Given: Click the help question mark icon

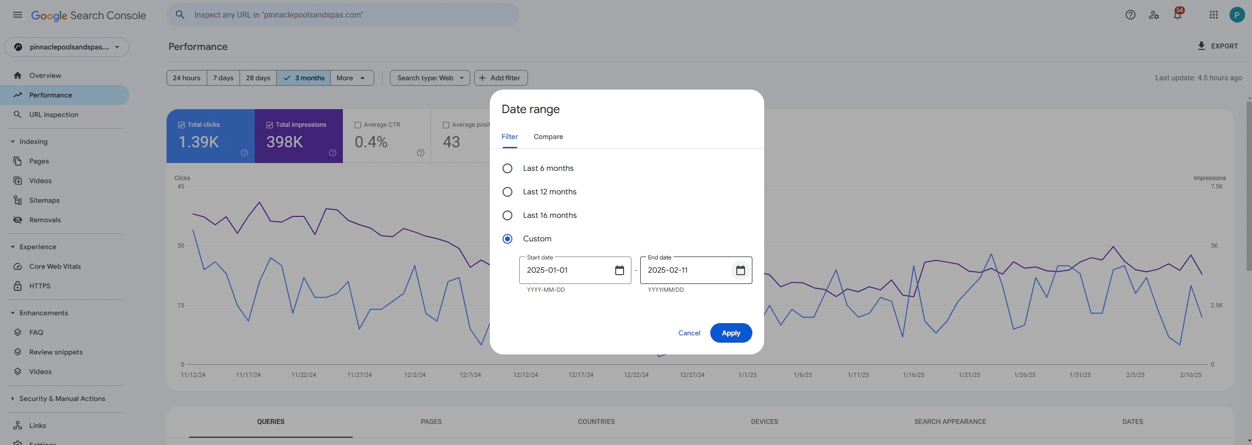Looking at the screenshot, I should click(x=1130, y=15).
